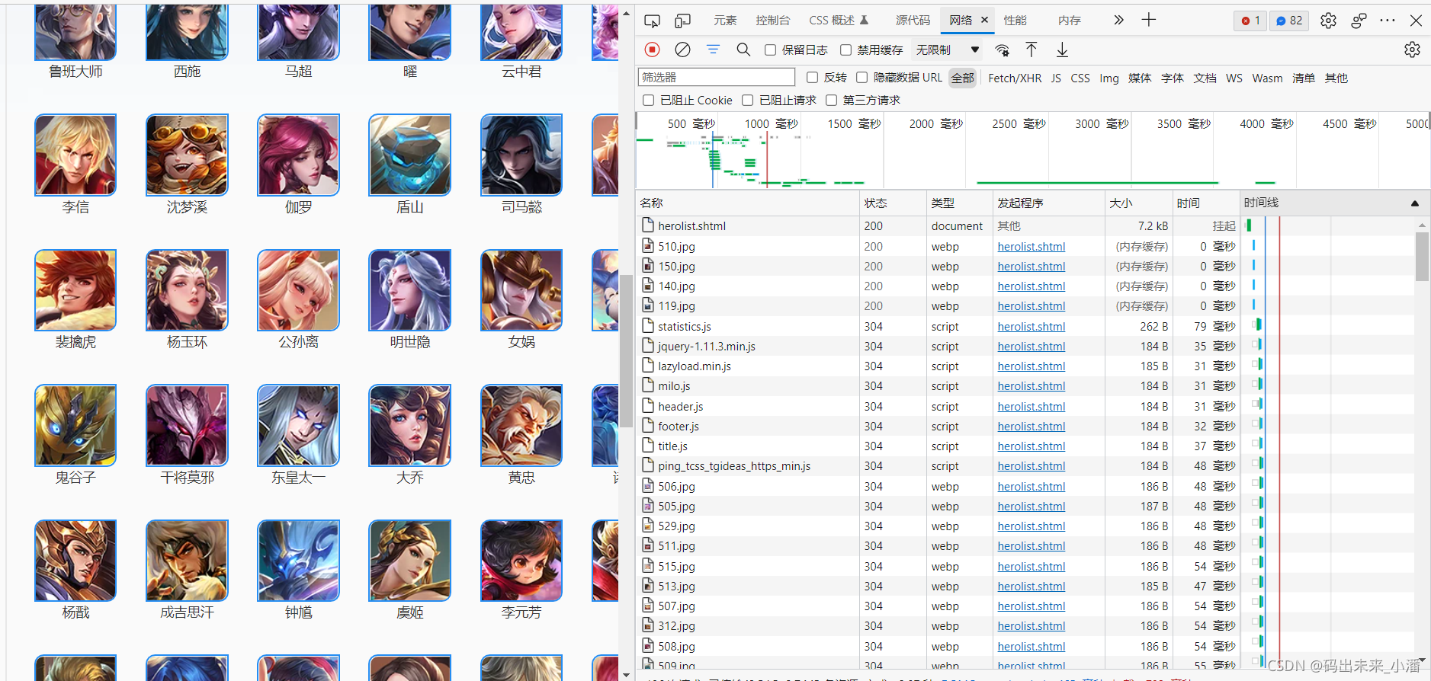Sort by 状态 column header
The image size is (1431, 681).
coord(892,203)
